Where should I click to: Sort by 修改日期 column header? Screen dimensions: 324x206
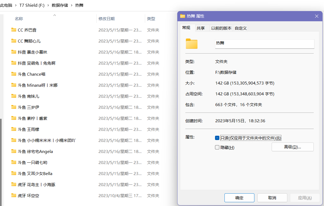click(121, 19)
